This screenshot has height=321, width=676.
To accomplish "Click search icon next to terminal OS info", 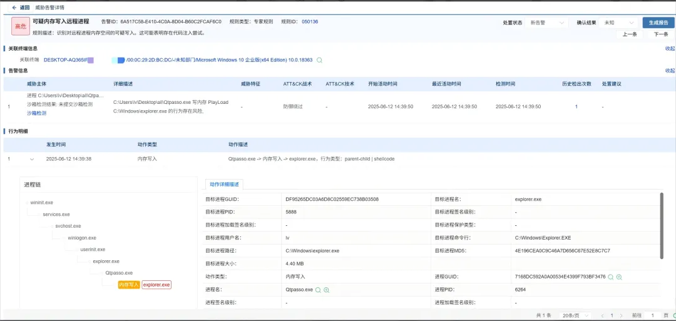I will click(319, 60).
